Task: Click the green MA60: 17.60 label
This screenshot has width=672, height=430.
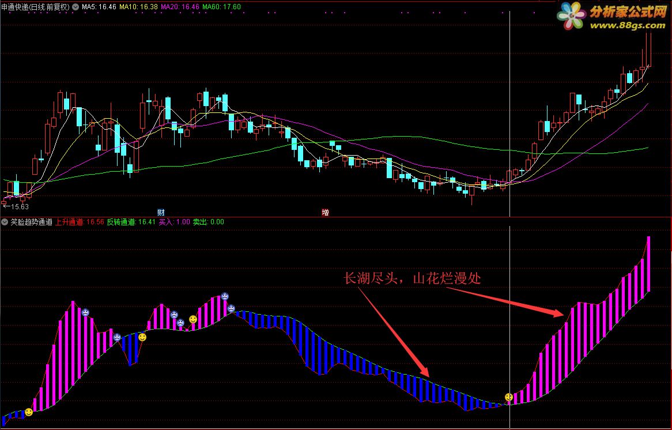Action: click(221, 7)
